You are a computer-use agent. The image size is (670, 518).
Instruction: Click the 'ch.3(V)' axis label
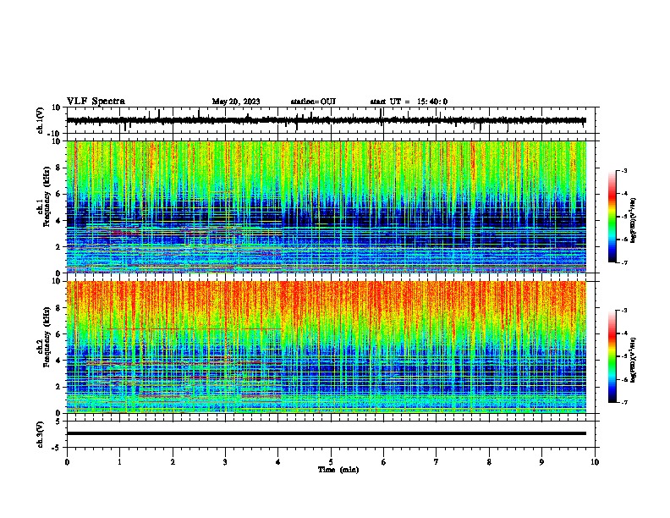(x=40, y=434)
